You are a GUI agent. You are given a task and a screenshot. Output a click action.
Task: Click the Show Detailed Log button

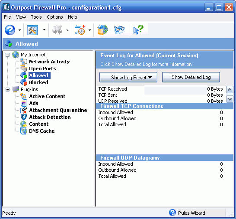(191, 77)
